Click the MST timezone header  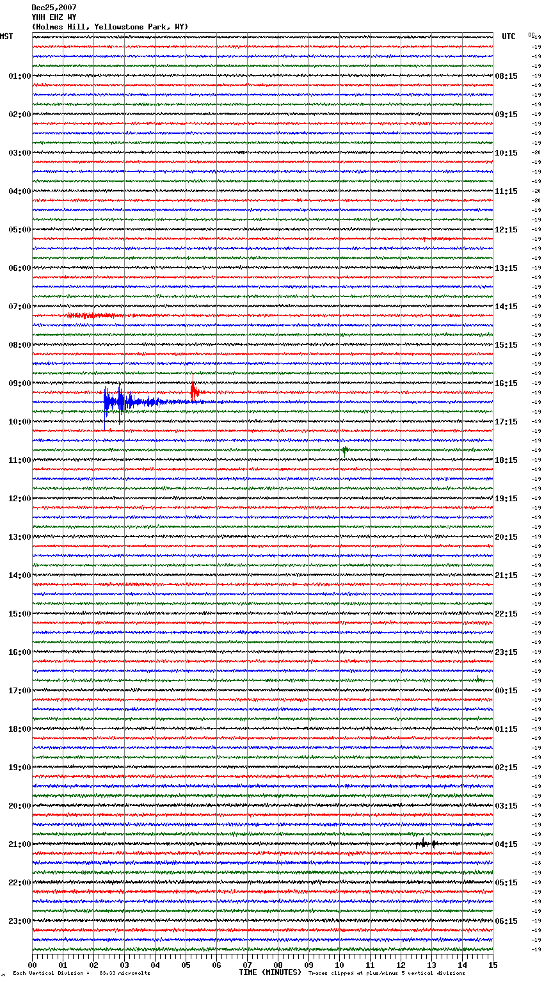point(6,36)
